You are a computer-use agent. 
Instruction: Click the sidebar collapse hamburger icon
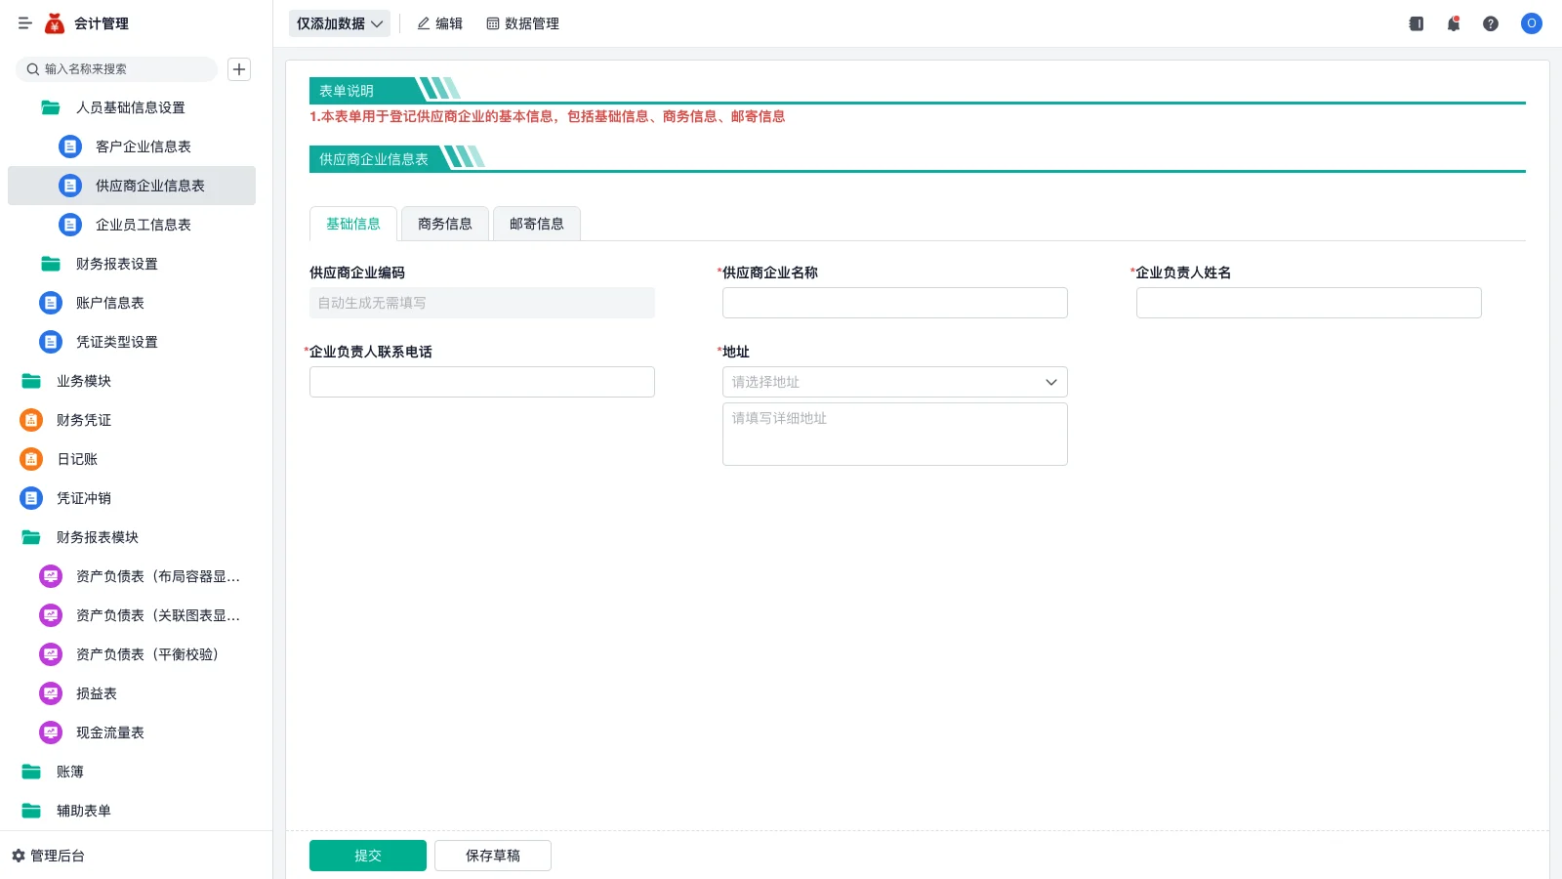coord(25,23)
